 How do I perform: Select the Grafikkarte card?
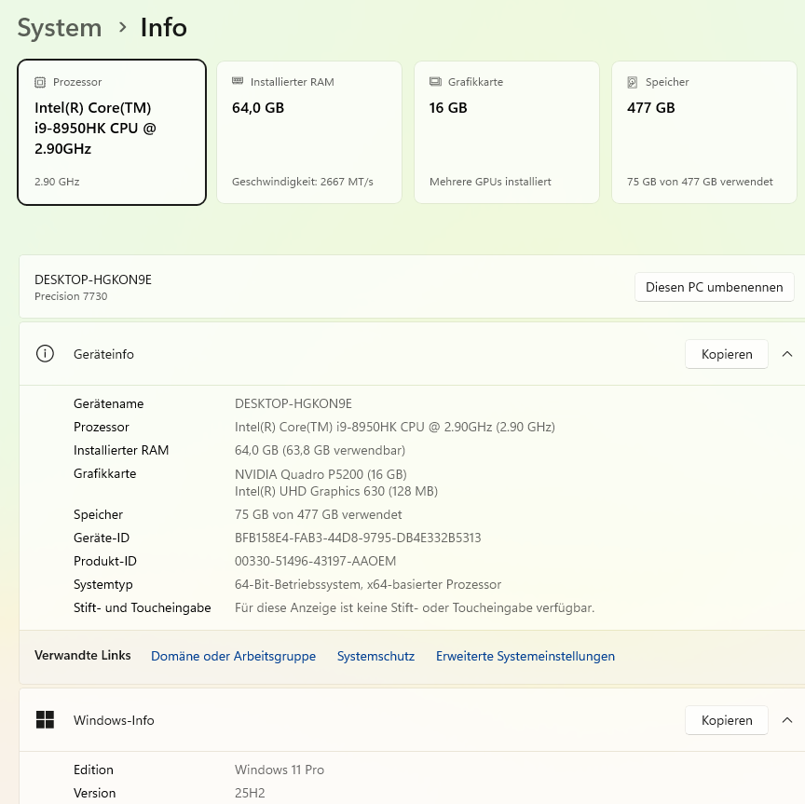point(507,132)
